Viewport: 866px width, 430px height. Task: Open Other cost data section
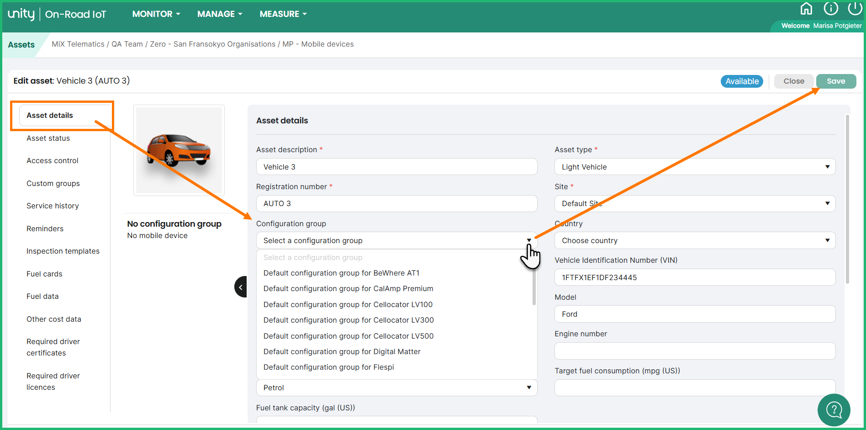[54, 319]
